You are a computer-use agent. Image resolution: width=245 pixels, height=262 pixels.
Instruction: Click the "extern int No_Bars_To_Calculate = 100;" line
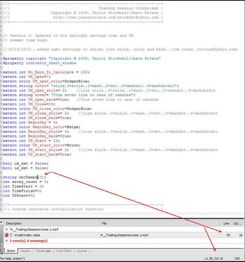pos(46,72)
